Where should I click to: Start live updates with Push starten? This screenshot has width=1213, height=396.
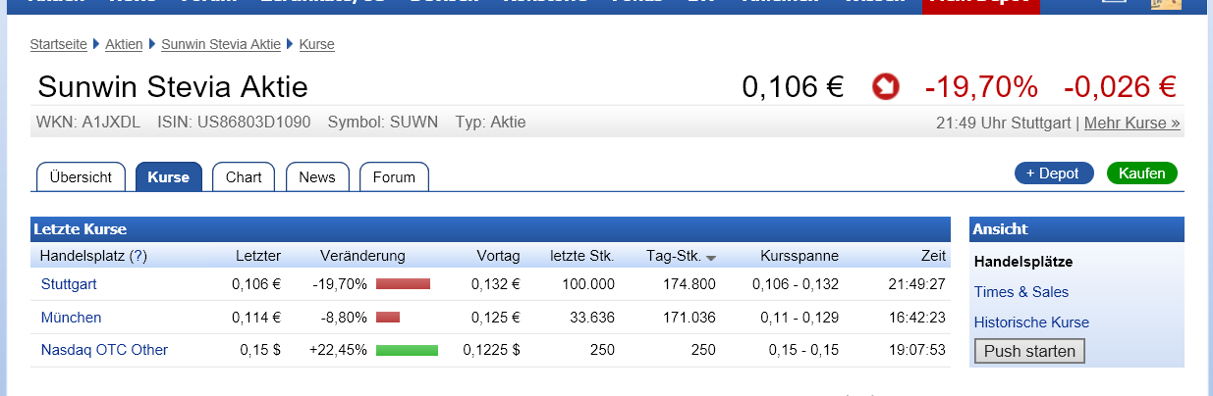pyautogui.click(x=1029, y=351)
